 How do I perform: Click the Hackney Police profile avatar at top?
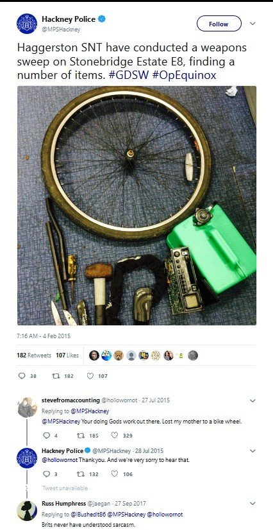point(27,24)
